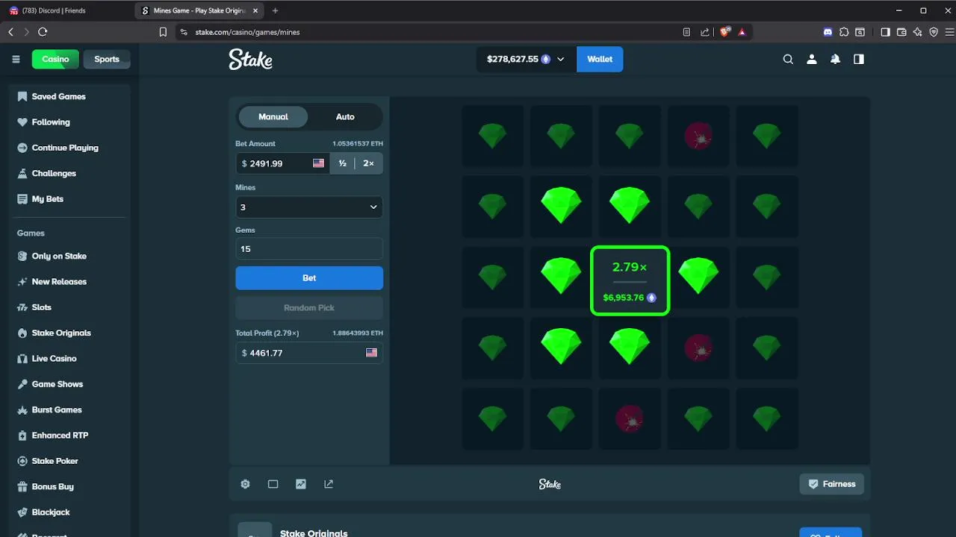956x537 pixels.
Task: Click the Stake logo
Action: [x=251, y=60]
